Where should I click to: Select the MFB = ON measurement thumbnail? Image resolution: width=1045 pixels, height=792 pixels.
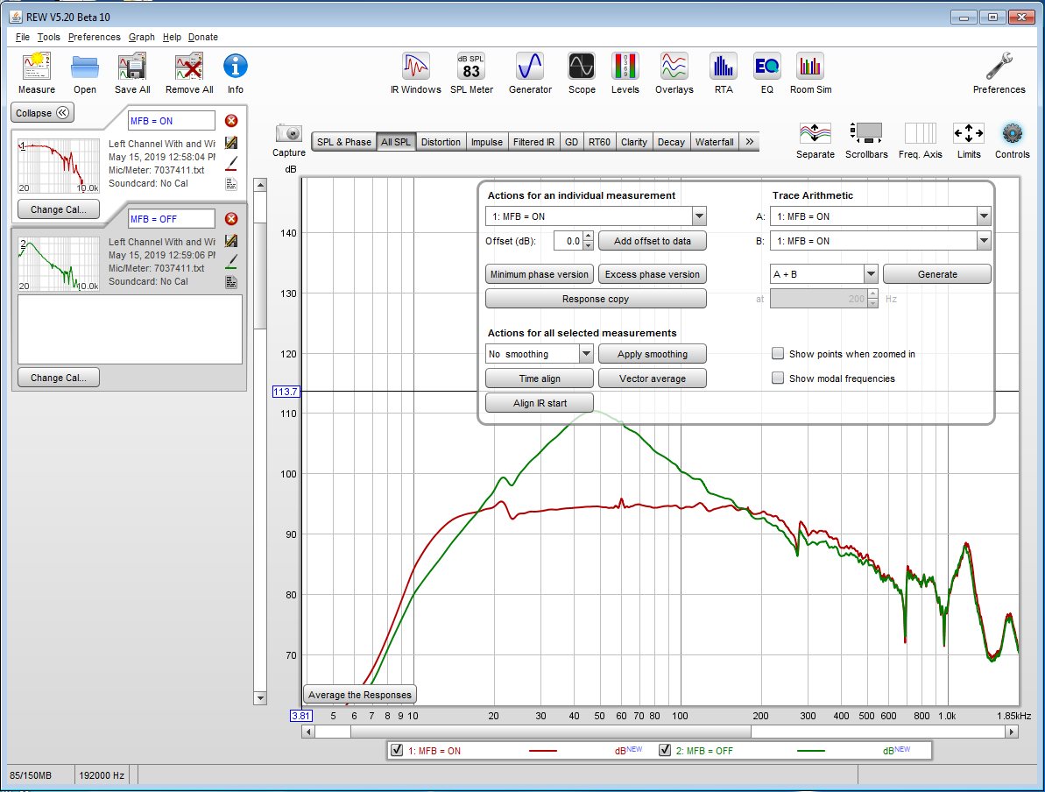pyautogui.click(x=59, y=166)
